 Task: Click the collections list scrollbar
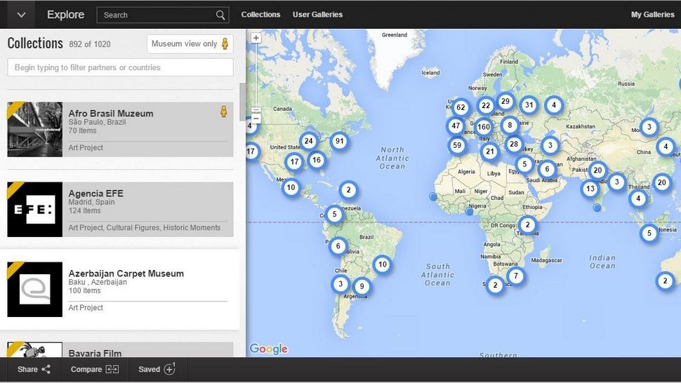242,102
